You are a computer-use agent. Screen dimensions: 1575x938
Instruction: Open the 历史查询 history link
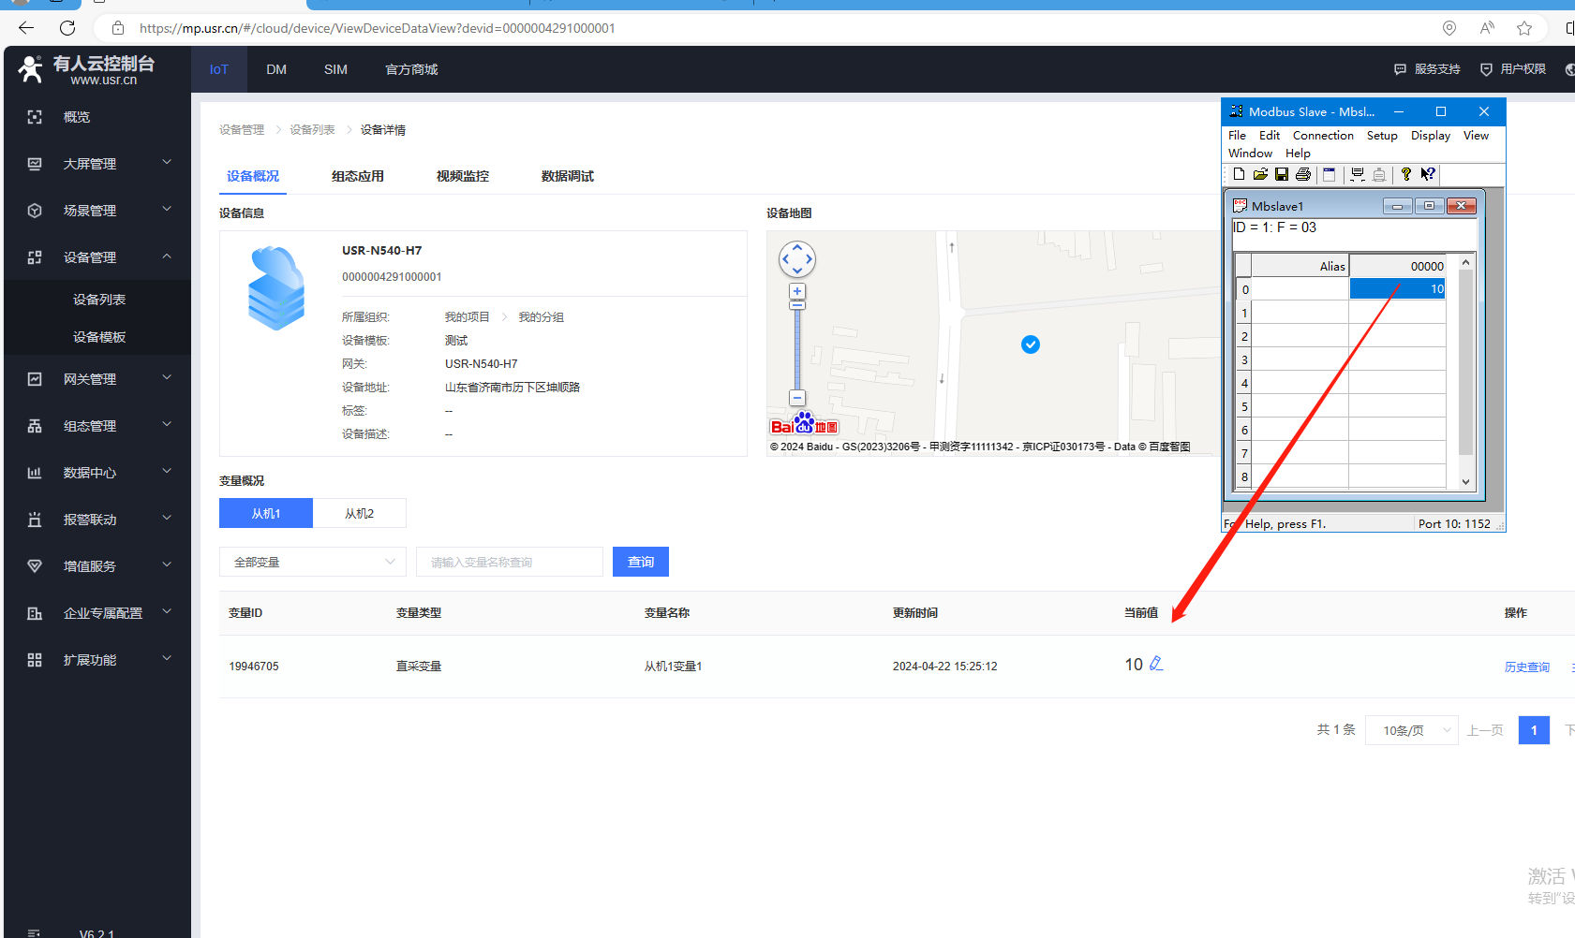1526,667
